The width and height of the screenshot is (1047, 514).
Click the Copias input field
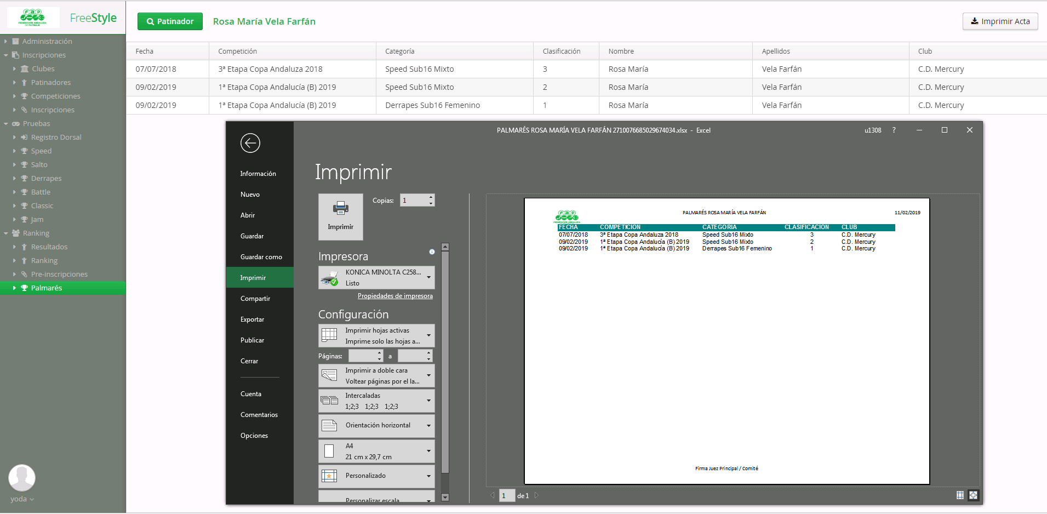(414, 201)
